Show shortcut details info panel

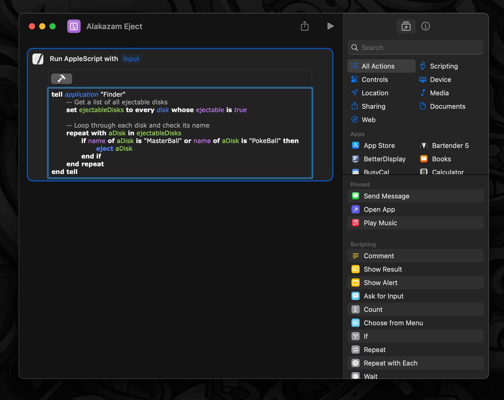425,26
